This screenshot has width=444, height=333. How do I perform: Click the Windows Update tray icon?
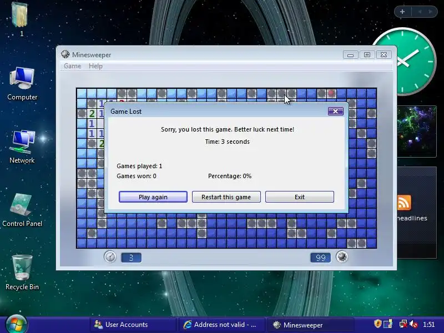pos(388,324)
